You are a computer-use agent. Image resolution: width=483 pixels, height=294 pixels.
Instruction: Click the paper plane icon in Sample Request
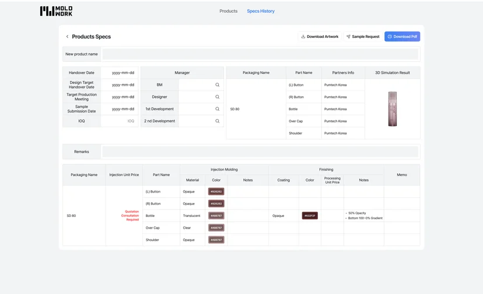348,36
